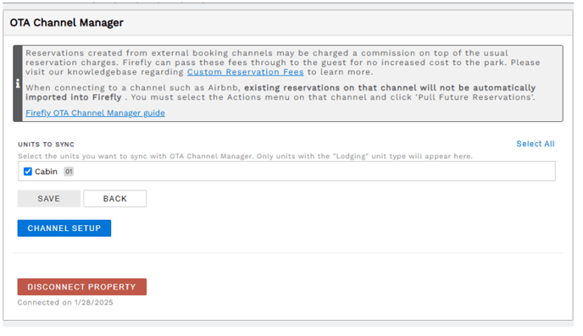
Task: Click the Cabin unit label text
Action: click(46, 172)
